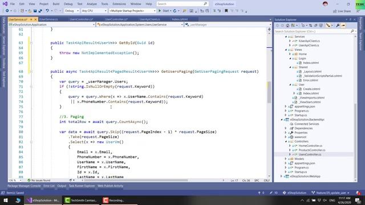
Task: Open the _userManager member navigation dropdown
Action: 228,24
